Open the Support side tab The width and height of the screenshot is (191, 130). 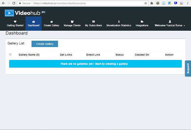(188, 68)
